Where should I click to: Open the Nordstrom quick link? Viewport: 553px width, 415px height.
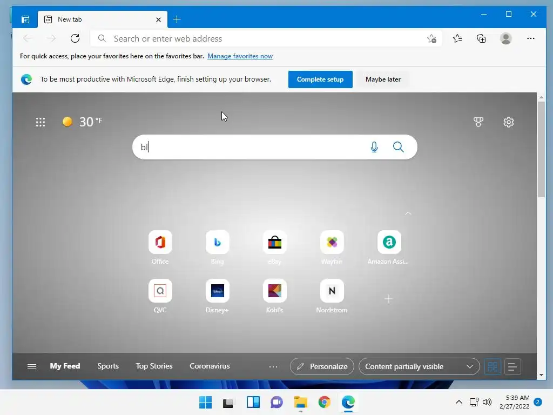coord(332,297)
